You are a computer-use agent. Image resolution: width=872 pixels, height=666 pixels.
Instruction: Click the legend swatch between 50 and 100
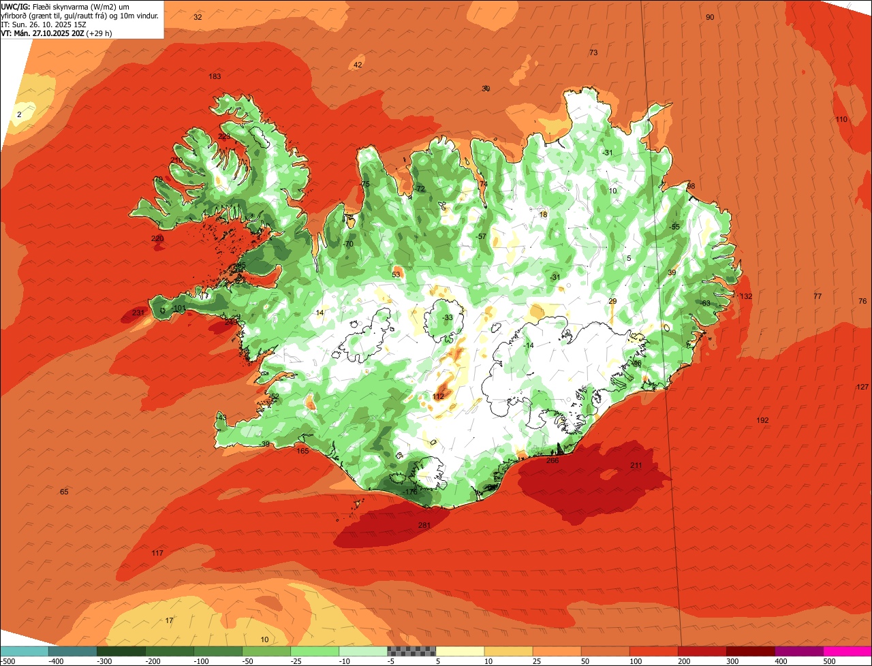point(604,651)
